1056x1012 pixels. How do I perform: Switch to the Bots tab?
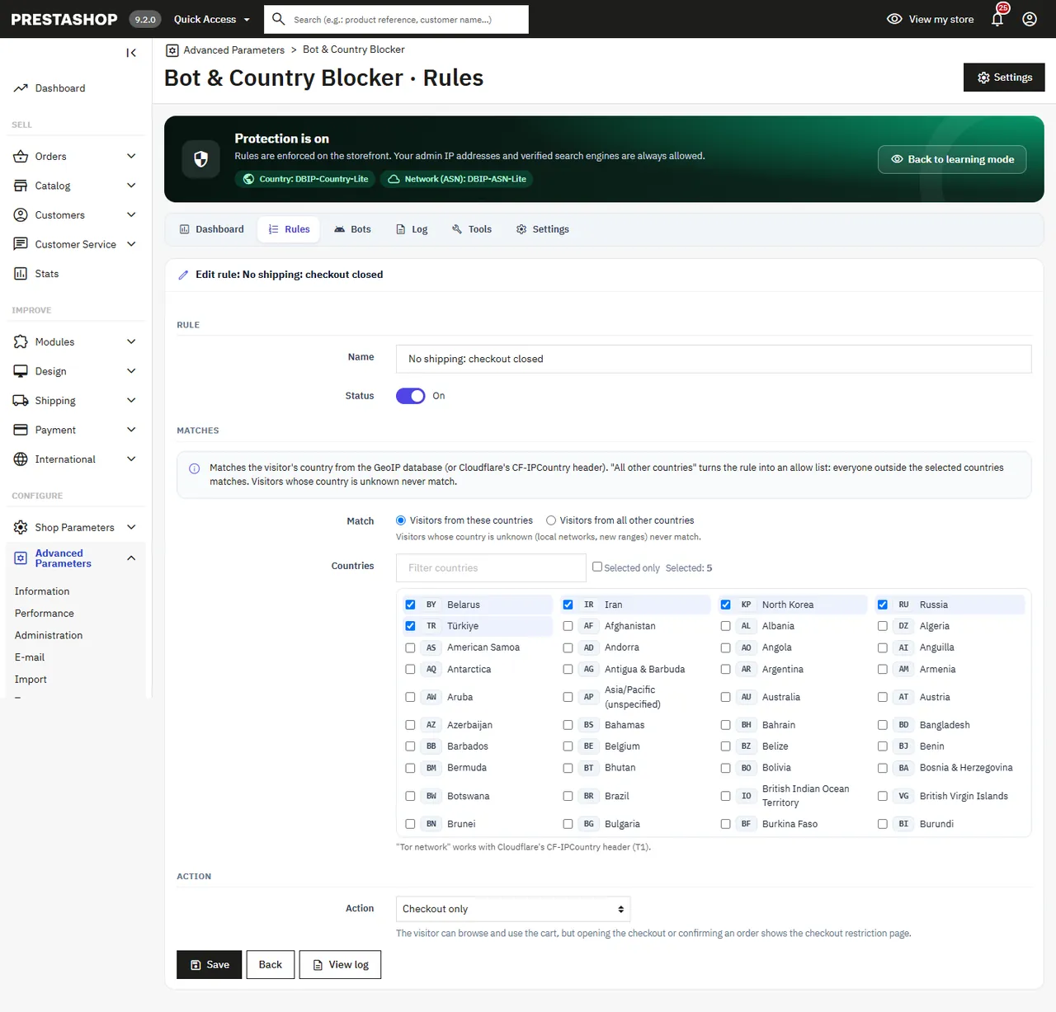(352, 229)
